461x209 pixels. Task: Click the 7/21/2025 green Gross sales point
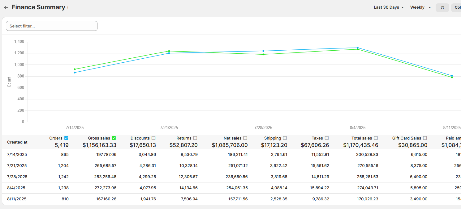tap(169, 51)
